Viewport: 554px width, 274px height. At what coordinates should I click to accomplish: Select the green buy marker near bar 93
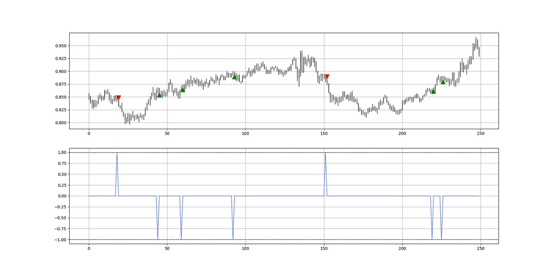point(234,77)
